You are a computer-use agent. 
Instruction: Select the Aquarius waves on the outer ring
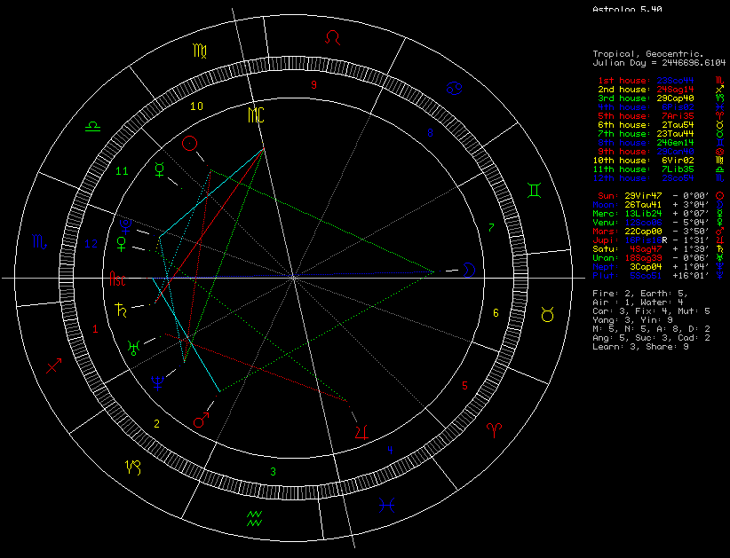click(256, 517)
